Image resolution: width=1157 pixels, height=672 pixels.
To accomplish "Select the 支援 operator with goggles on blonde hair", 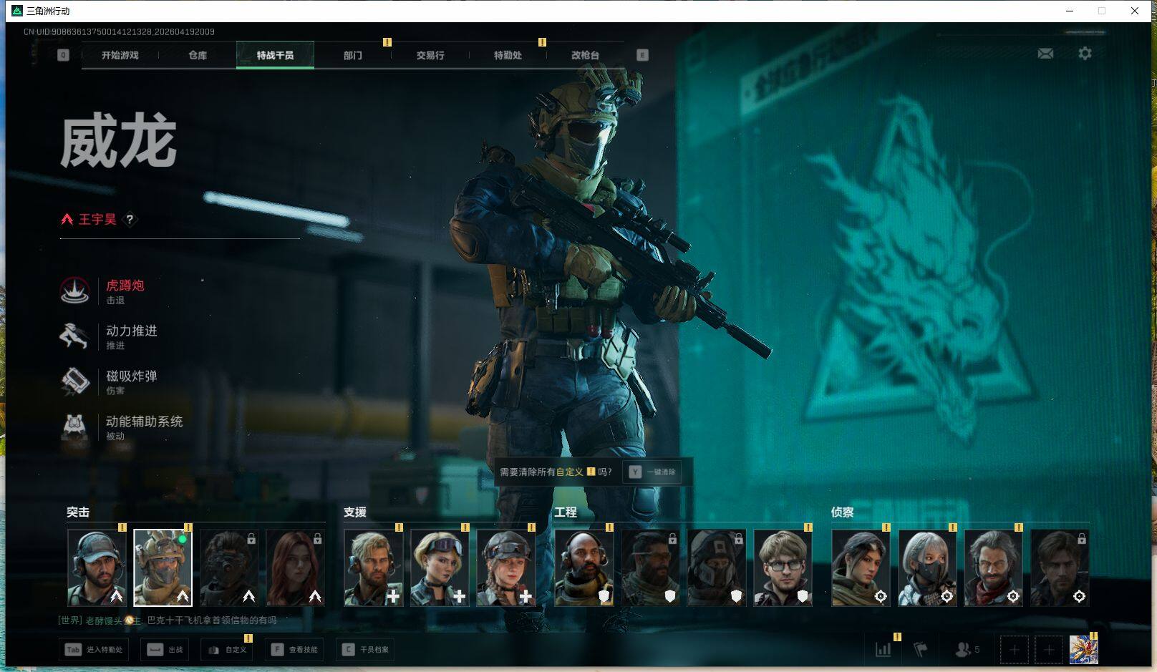I will coord(440,568).
